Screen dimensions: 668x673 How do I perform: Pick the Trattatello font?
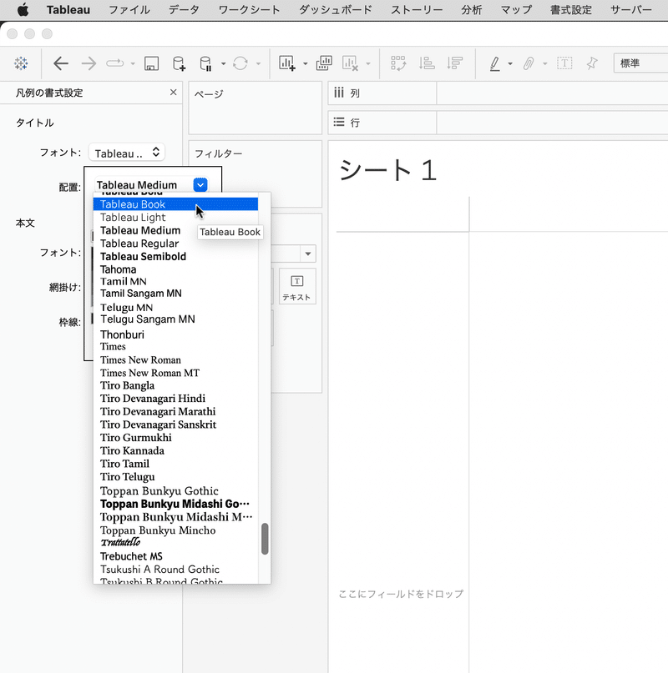point(175,543)
